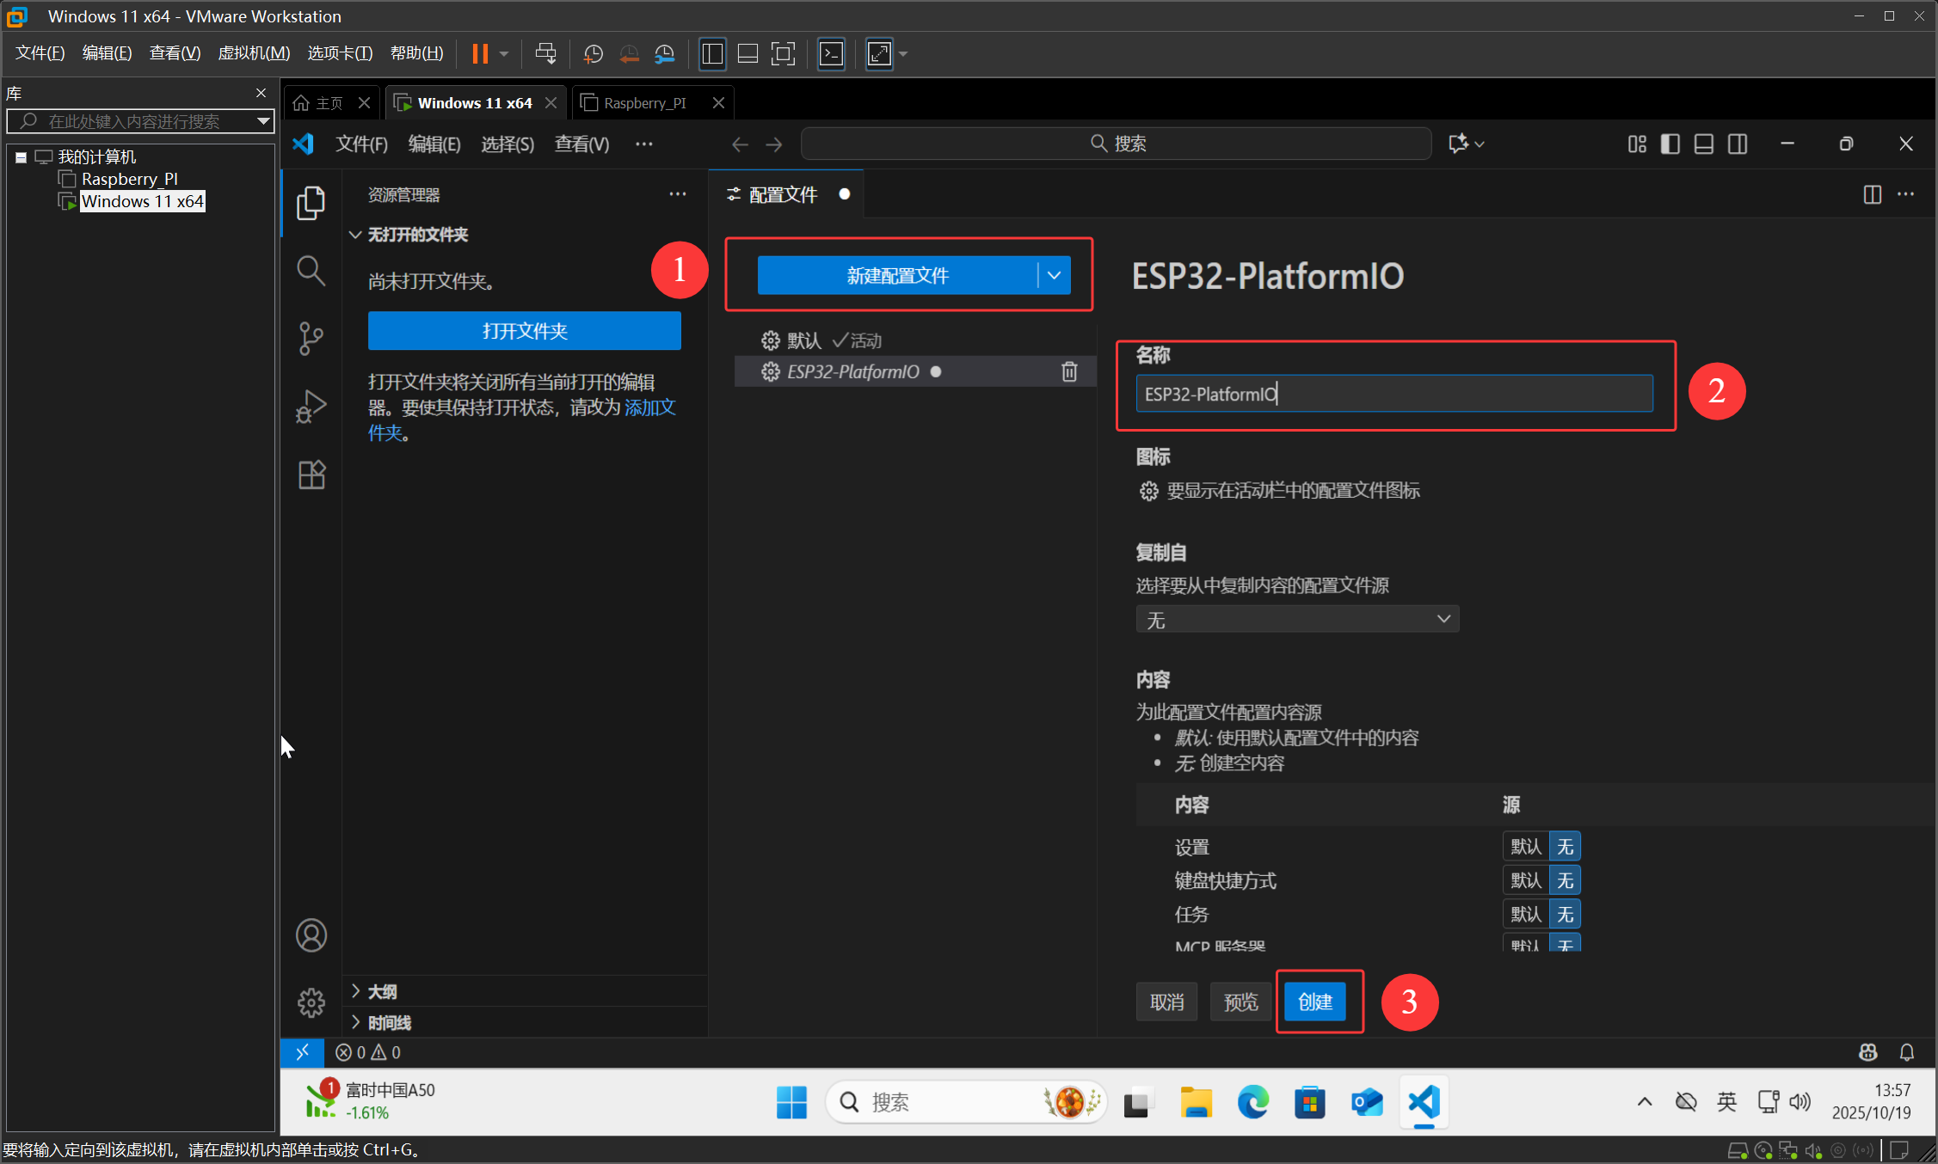Open the Explorer view in VS Code activity bar
This screenshot has height=1164, width=1938.
pos(311,203)
